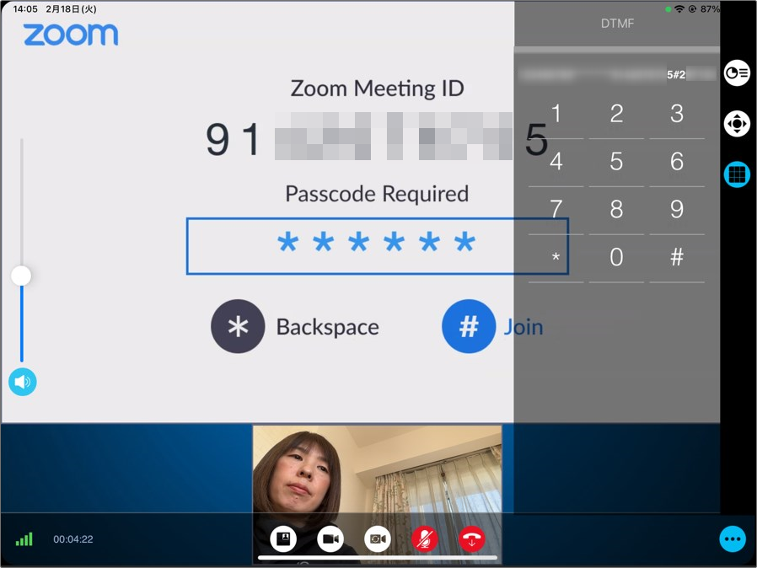This screenshot has width=757, height=568.
Task: Open the call list icon on right sidebar
Action: click(737, 72)
